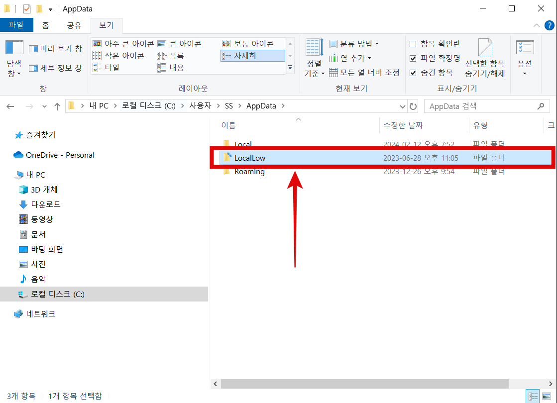Navigate to OneDrive - Personal in sidebar
557x403 pixels.
coord(60,155)
